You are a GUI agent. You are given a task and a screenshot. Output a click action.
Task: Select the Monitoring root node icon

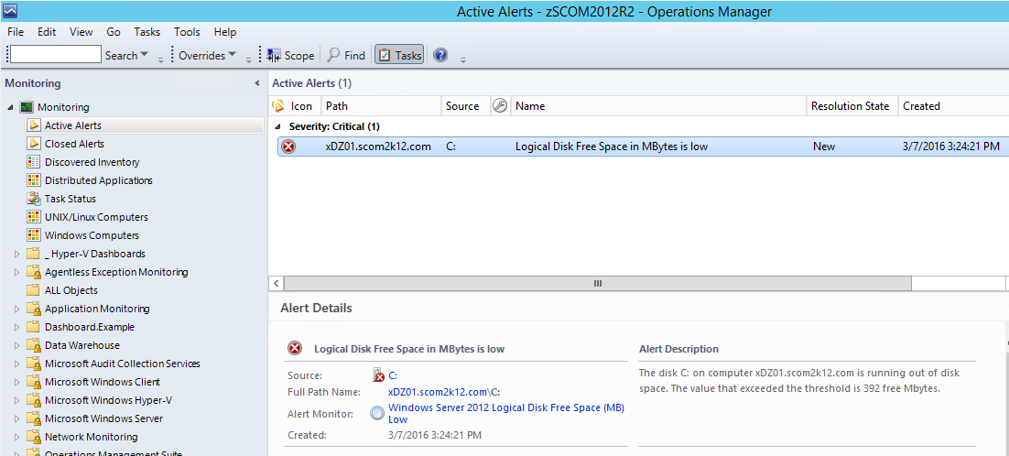(27, 107)
